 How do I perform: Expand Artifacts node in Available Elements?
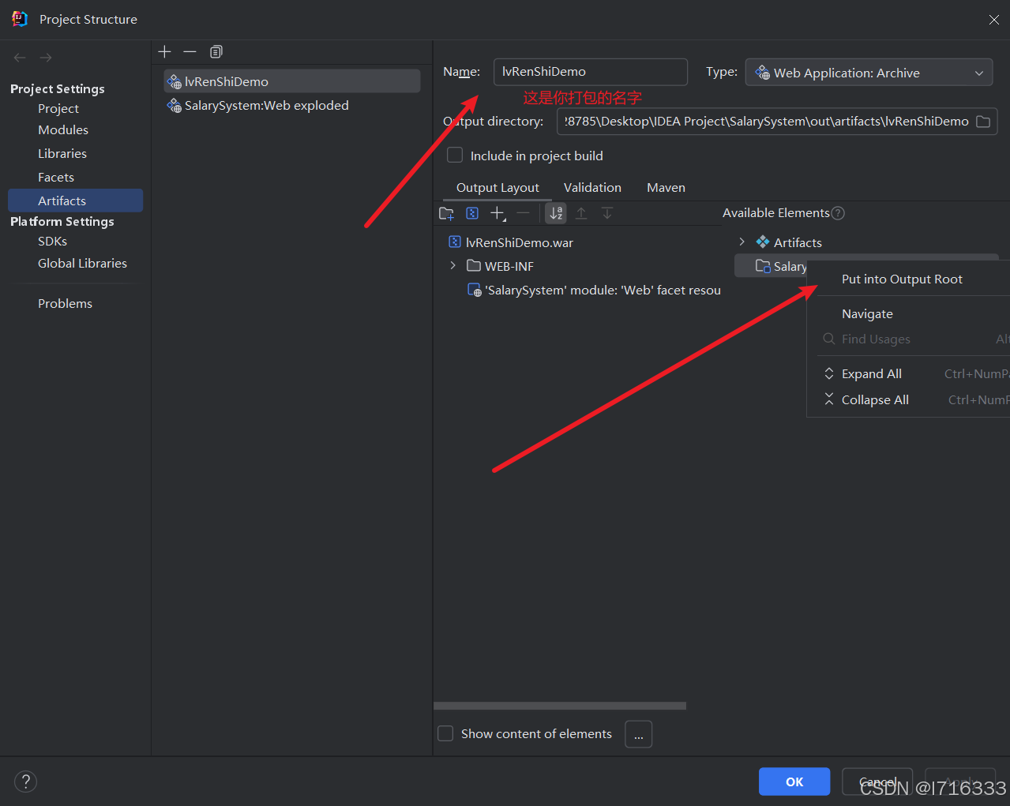click(742, 242)
